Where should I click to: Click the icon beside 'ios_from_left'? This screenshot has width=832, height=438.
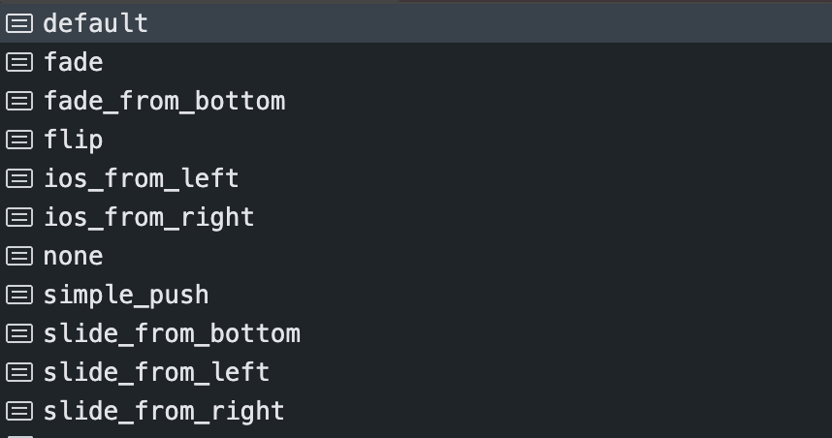click(x=19, y=178)
